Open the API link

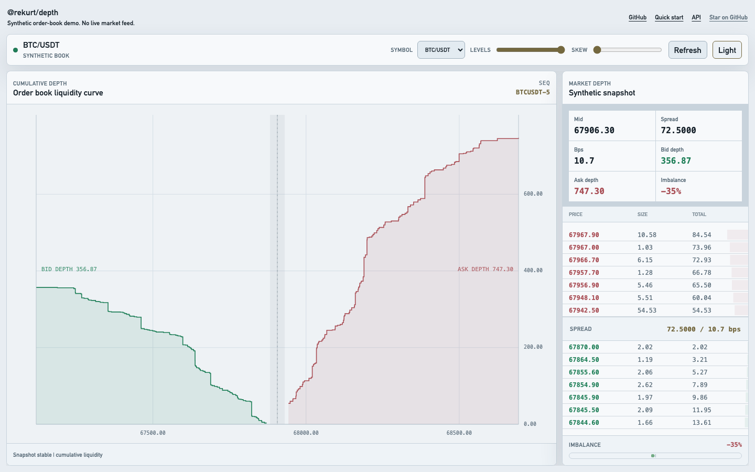click(x=696, y=17)
